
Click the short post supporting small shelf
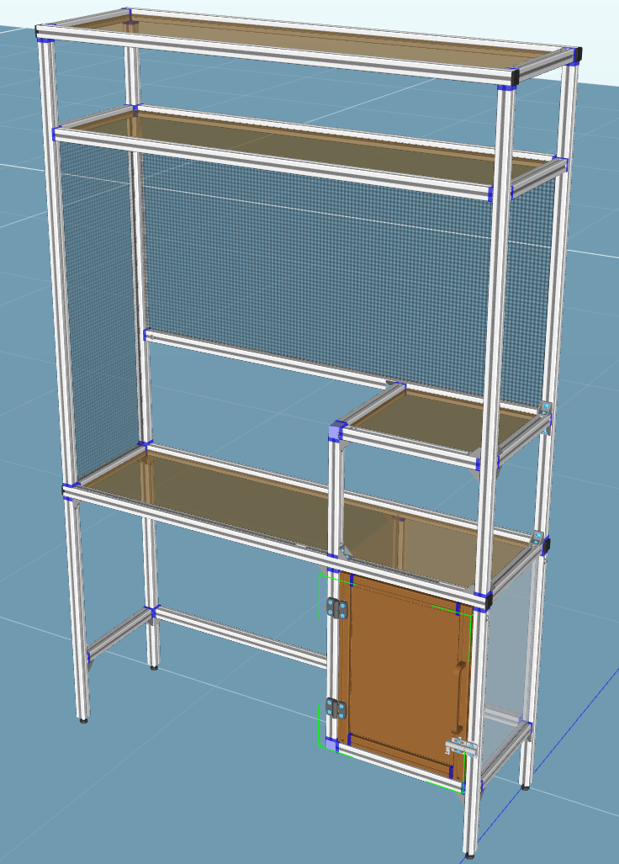click(336, 496)
